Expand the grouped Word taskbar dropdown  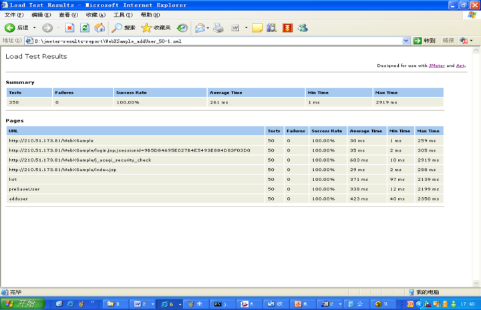[x=153, y=304]
